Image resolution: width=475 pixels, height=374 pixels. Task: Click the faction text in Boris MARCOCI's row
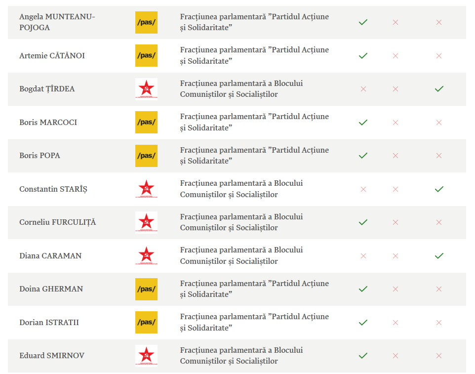(254, 122)
